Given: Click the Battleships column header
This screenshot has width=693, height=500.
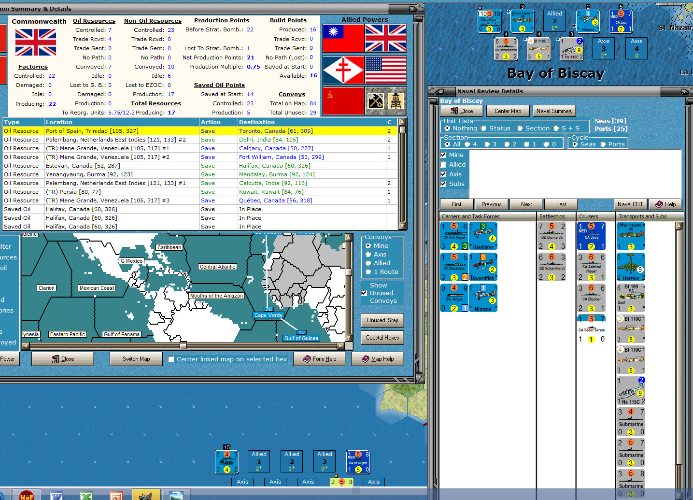Looking at the screenshot, I should (556, 216).
